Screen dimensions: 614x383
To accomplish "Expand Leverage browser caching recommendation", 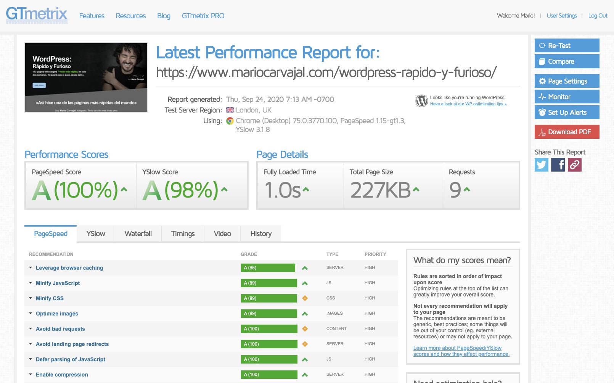I will coord(69,268).
